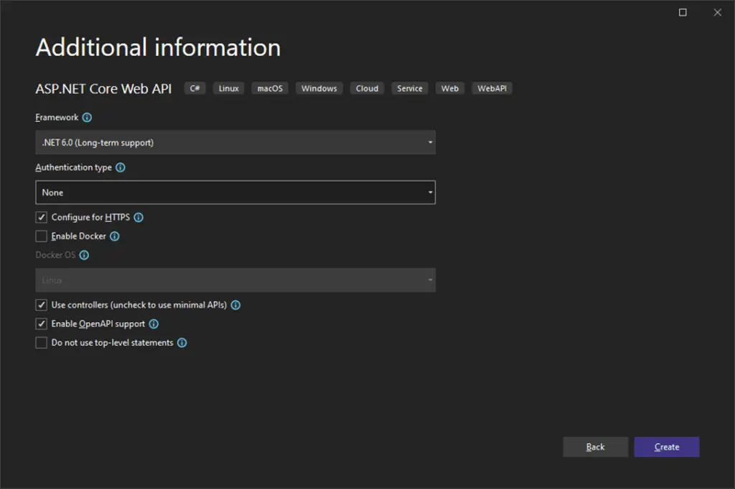Click the Enable OpenAPI support info icon
The height and width of the screenshot is (489, 735).
(x=154, y=324)
